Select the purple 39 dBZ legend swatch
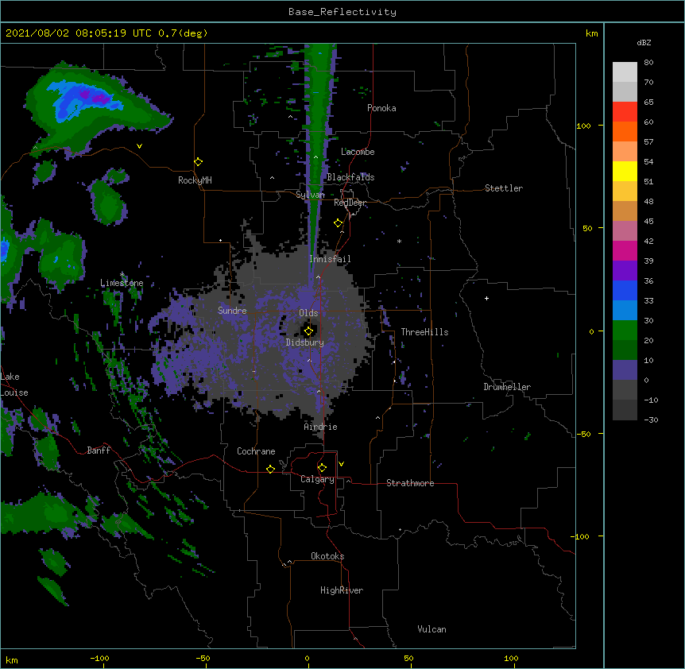Viewport: 685px width, 669px height. pyautogui.click(x=625, y=271)
